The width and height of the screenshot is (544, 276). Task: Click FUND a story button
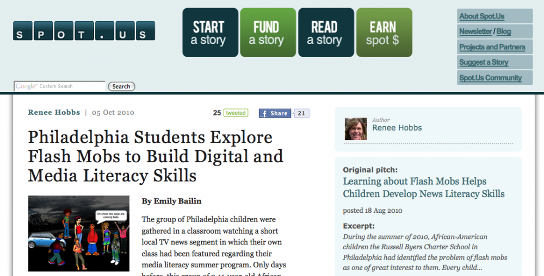tap(268, 33)
